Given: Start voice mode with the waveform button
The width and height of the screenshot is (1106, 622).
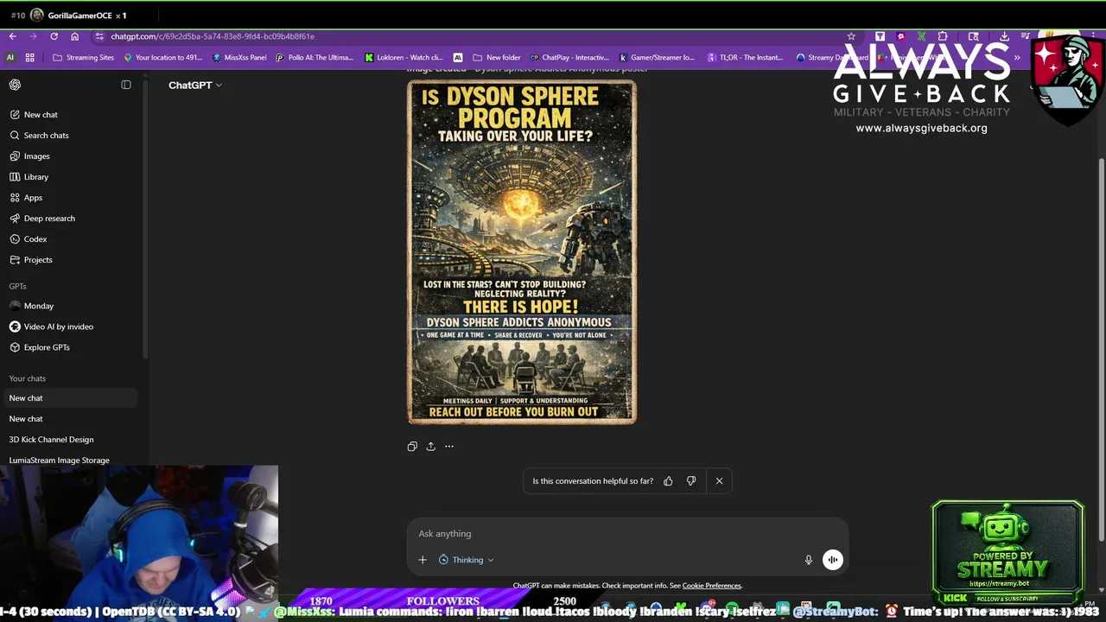Looking at the screenshot, I should click(833, 560).
